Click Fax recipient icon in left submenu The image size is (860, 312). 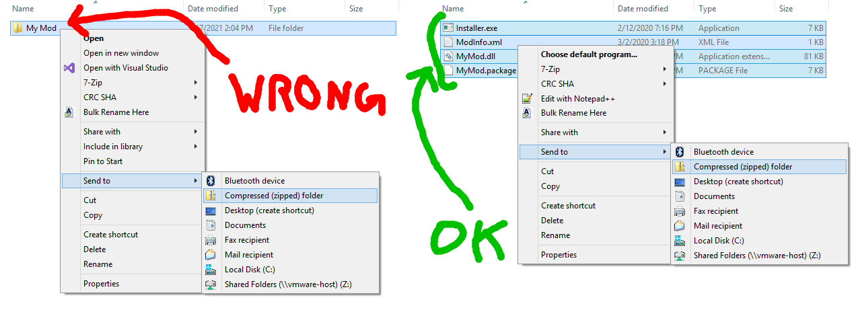pyautogui.click(x=211, y=240)
